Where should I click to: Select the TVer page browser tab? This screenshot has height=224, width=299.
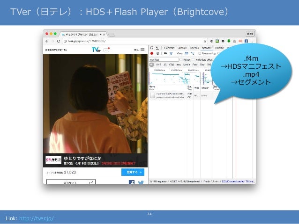point(83,35)
